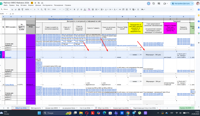Open the Файл menu
This screenshot has height=116, width=200.
point(6,5)
